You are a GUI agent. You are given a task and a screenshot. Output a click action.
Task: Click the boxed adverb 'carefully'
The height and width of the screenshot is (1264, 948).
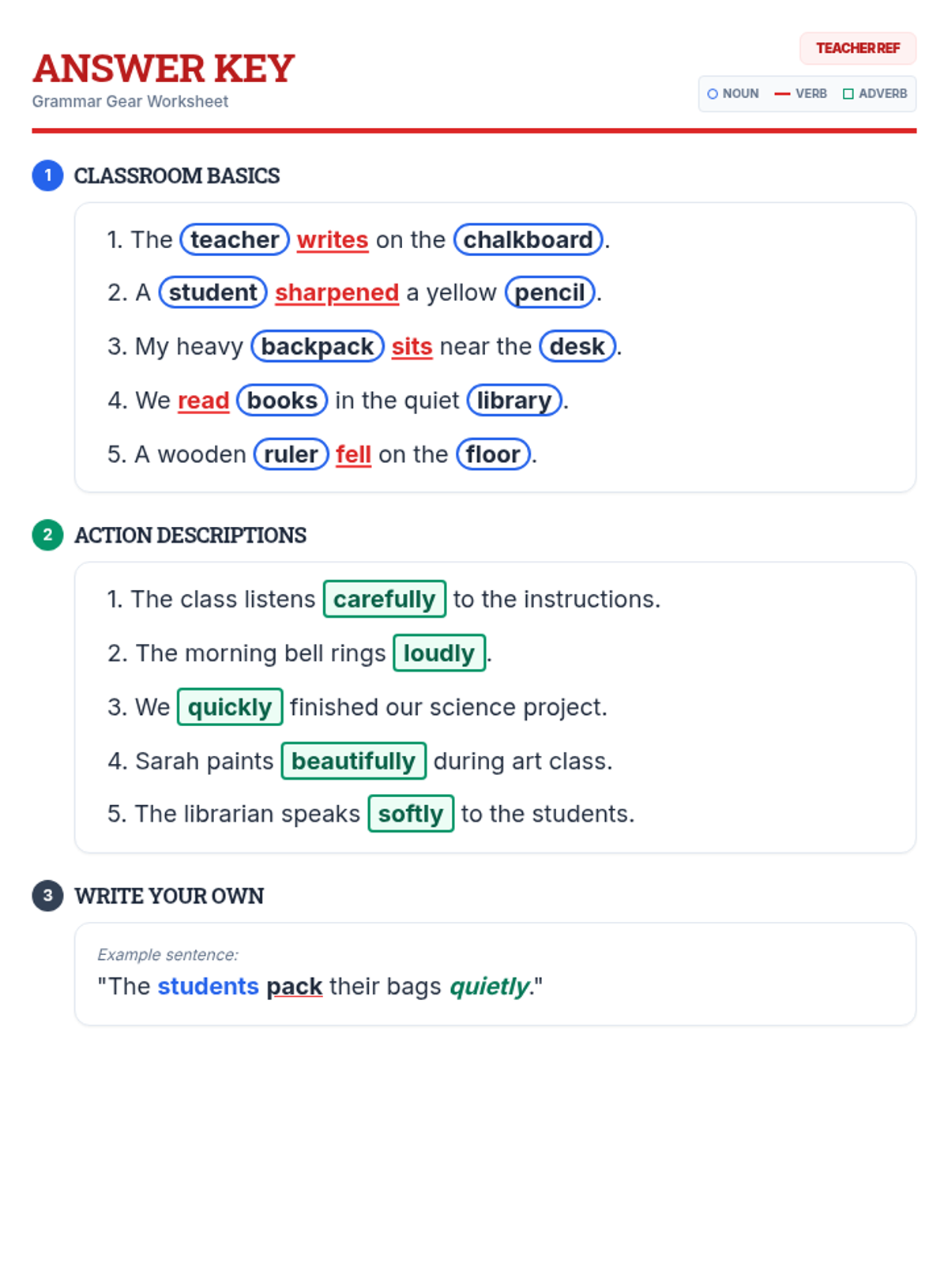click(x=384, y=599)
